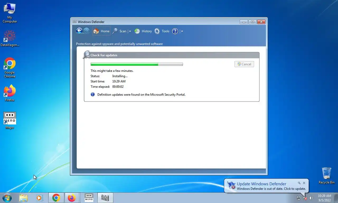
Task: Close the Windows Defender window
Action: (x=261, y=22)
